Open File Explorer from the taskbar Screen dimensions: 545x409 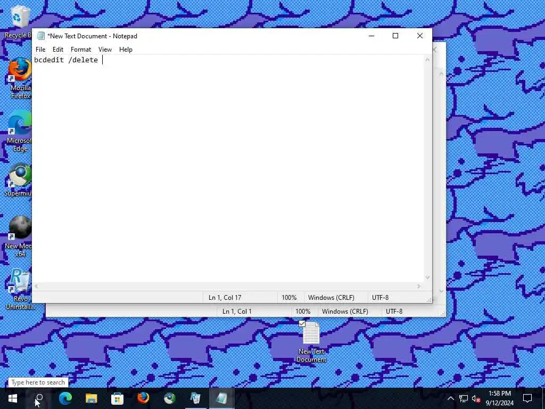92,398
